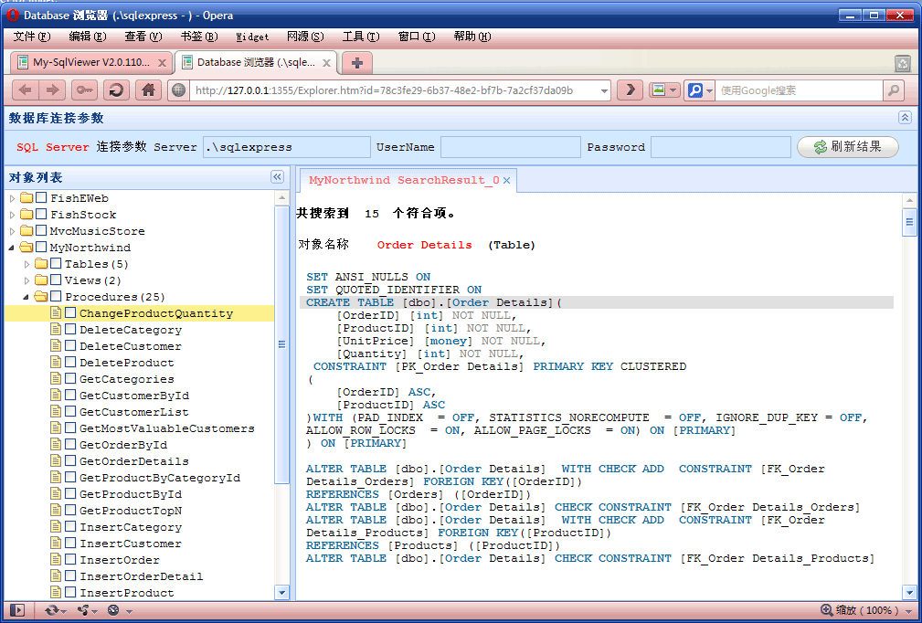Open the 工具 menu
Viewport: 922px width, 623px height.
pyautogui.click(x=360, y=37)
